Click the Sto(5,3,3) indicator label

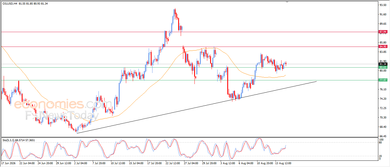tap(9, 140)
